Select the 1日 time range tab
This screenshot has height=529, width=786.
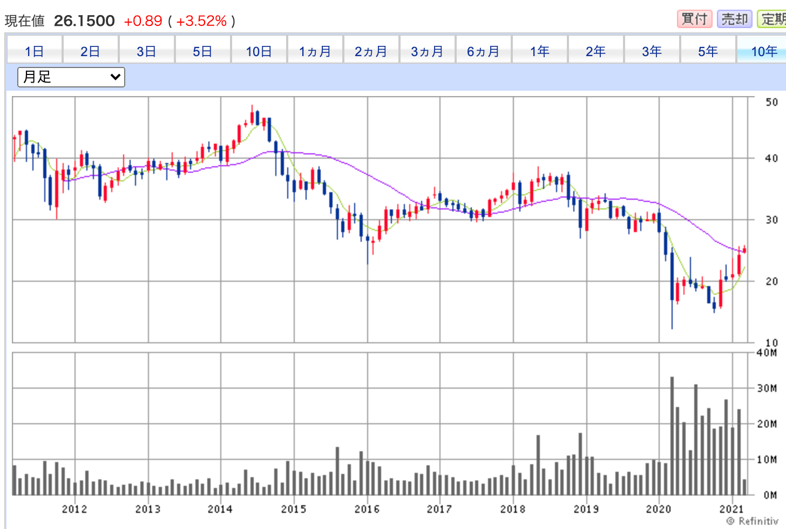(x=35, y=51)
